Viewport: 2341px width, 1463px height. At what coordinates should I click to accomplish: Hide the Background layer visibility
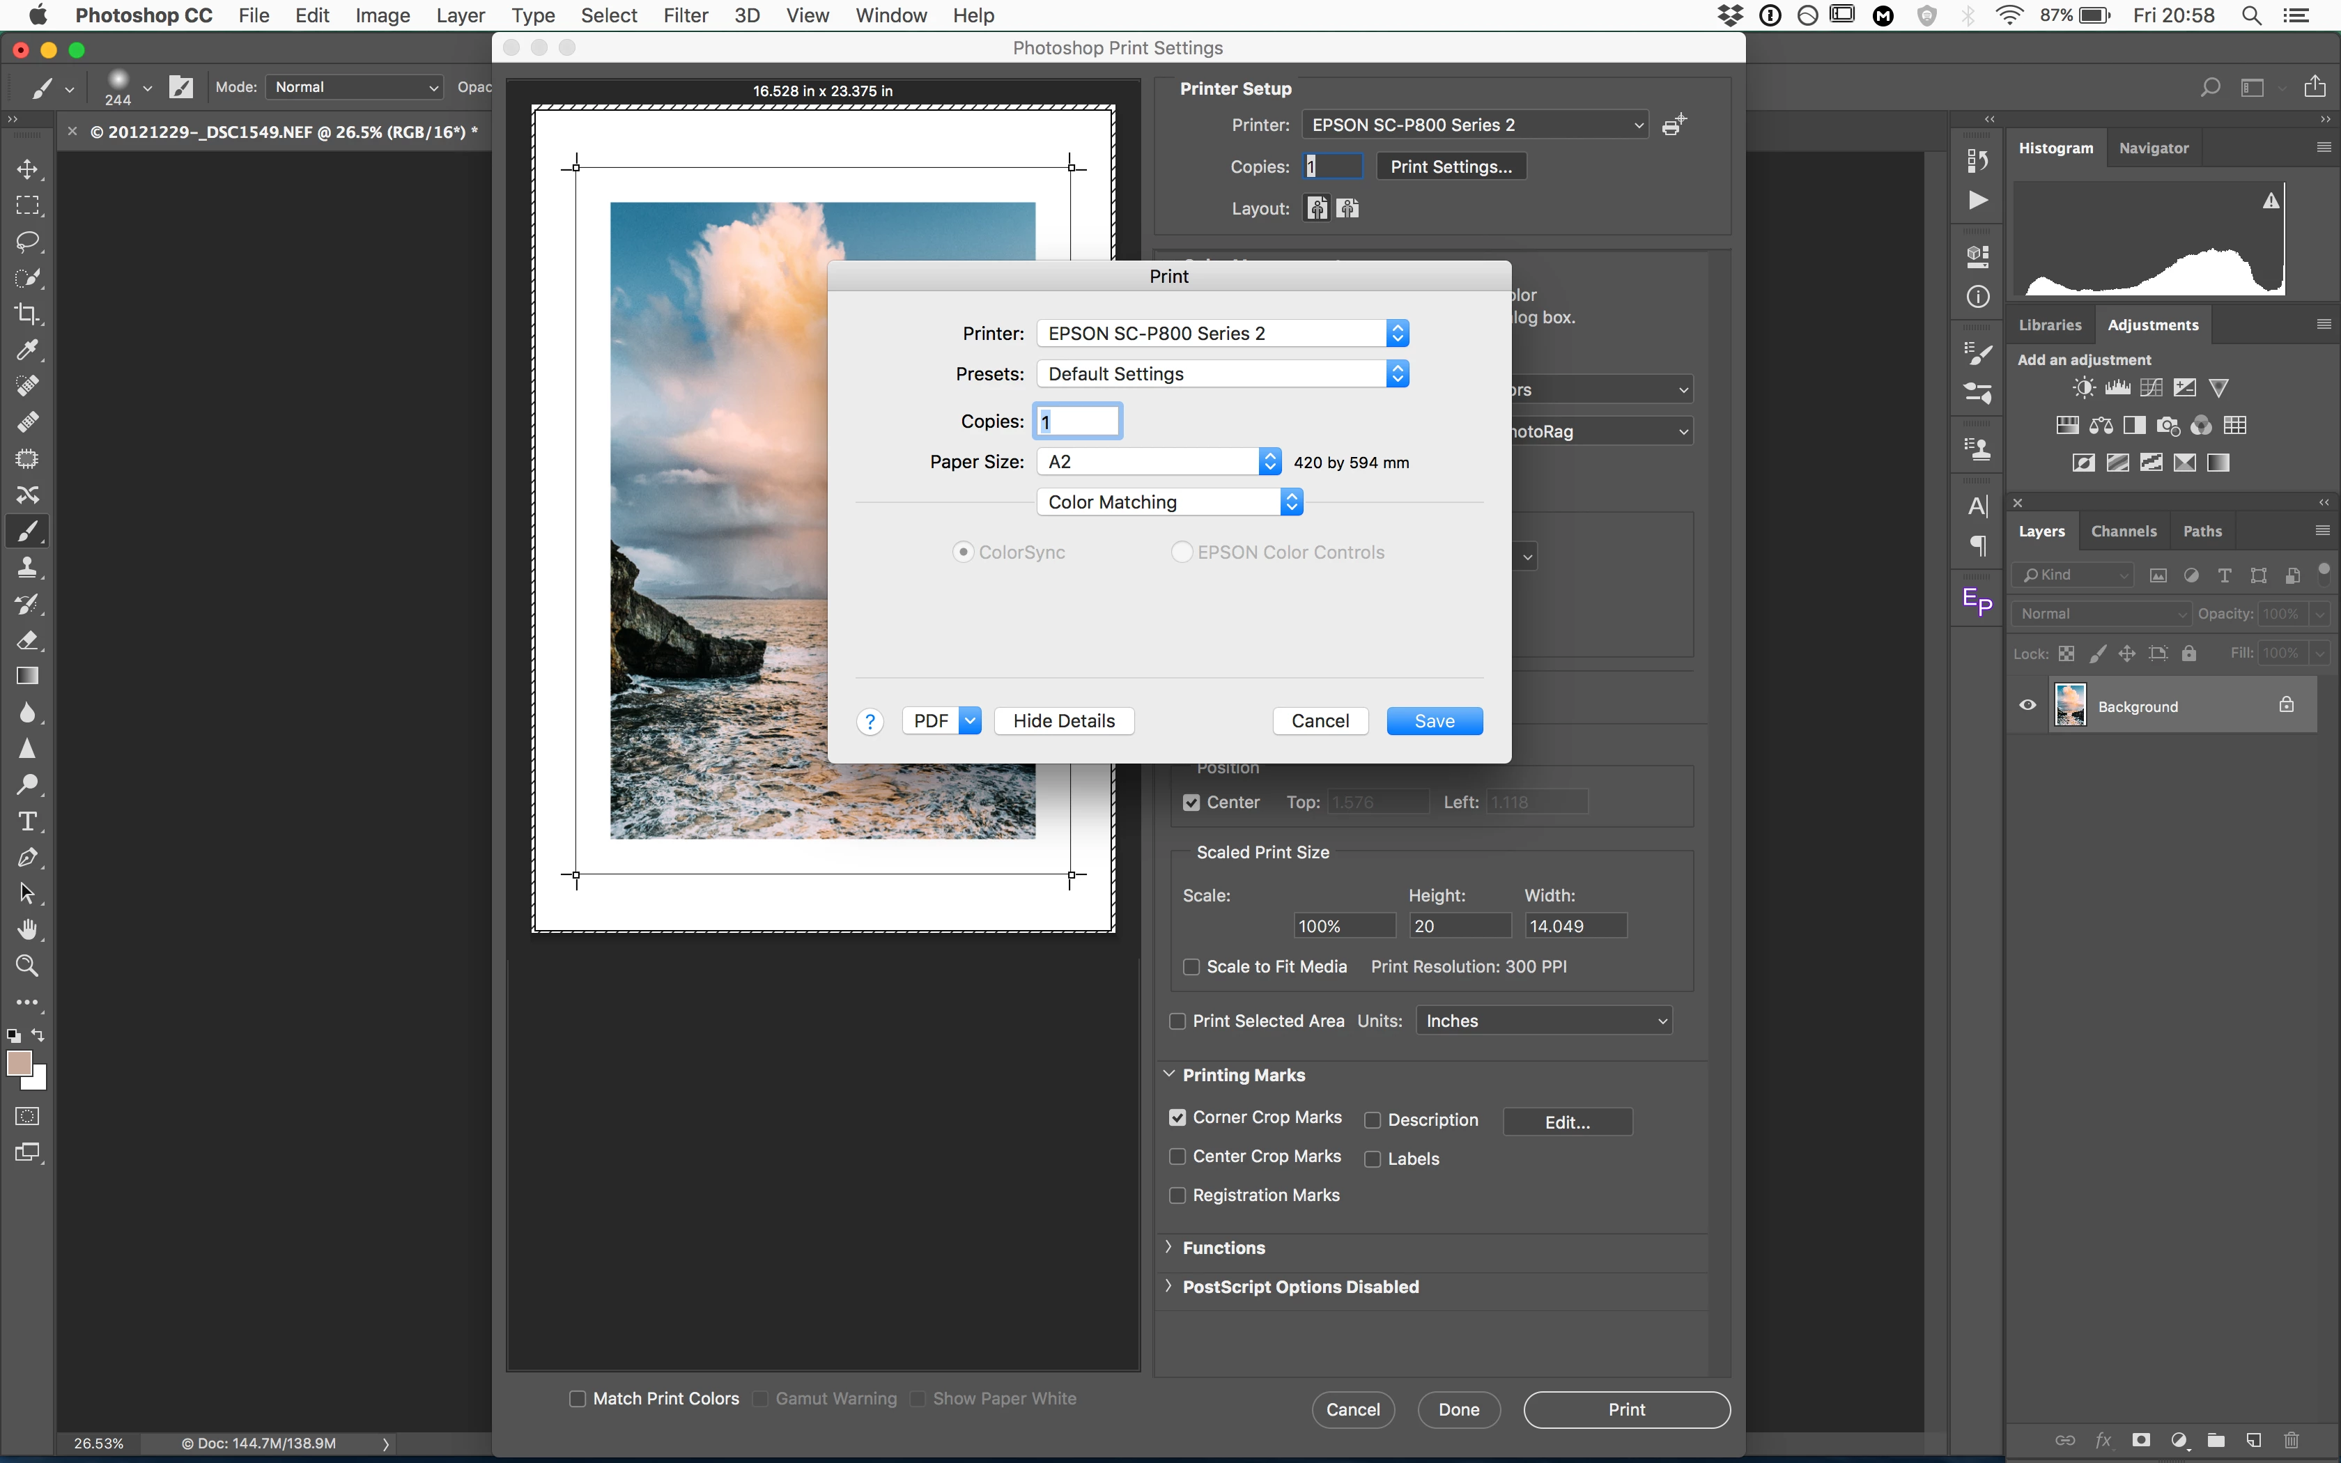click(2027, 705)
